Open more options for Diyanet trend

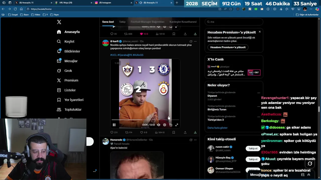click(x=259, y=93)
